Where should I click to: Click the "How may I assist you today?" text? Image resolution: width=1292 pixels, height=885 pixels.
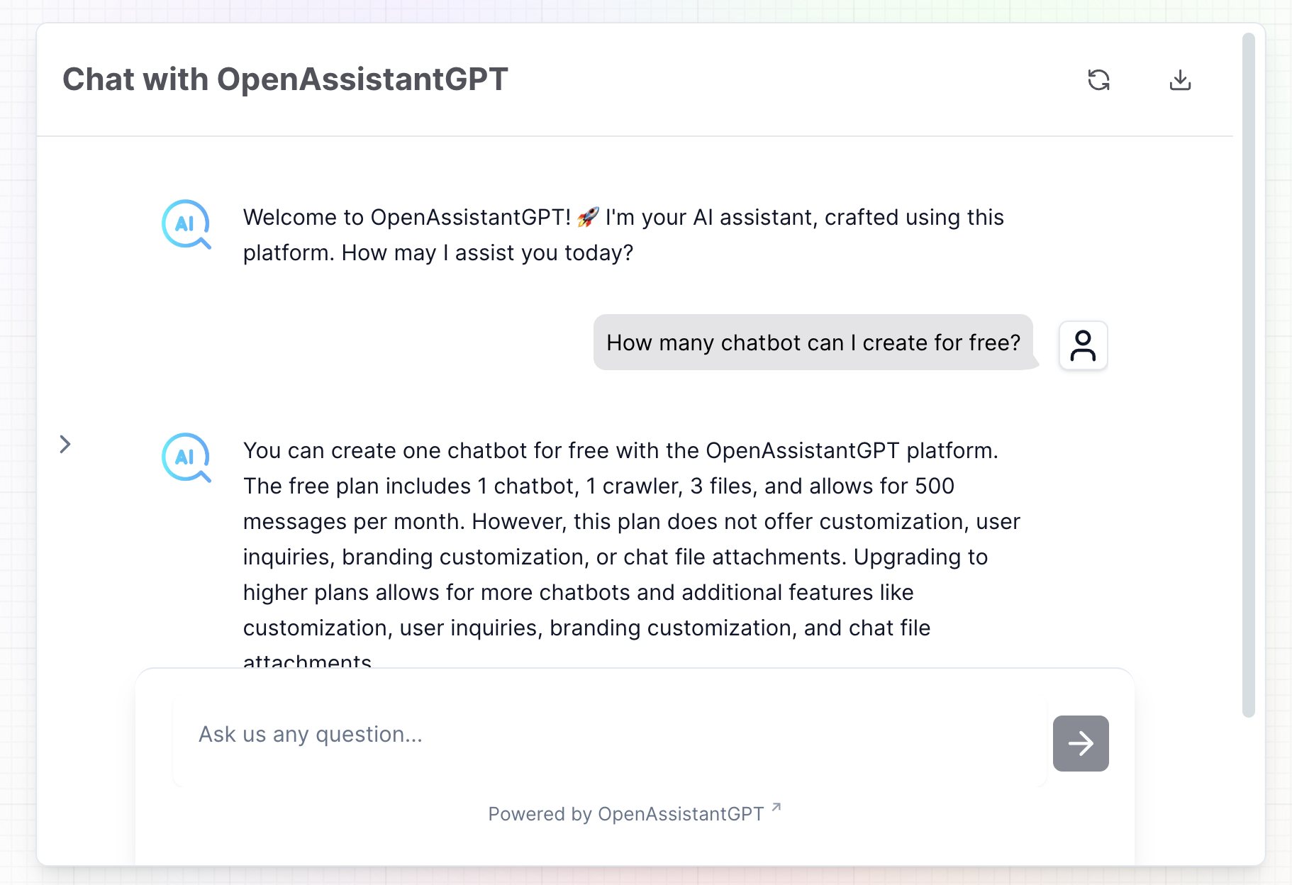[487, 253]
